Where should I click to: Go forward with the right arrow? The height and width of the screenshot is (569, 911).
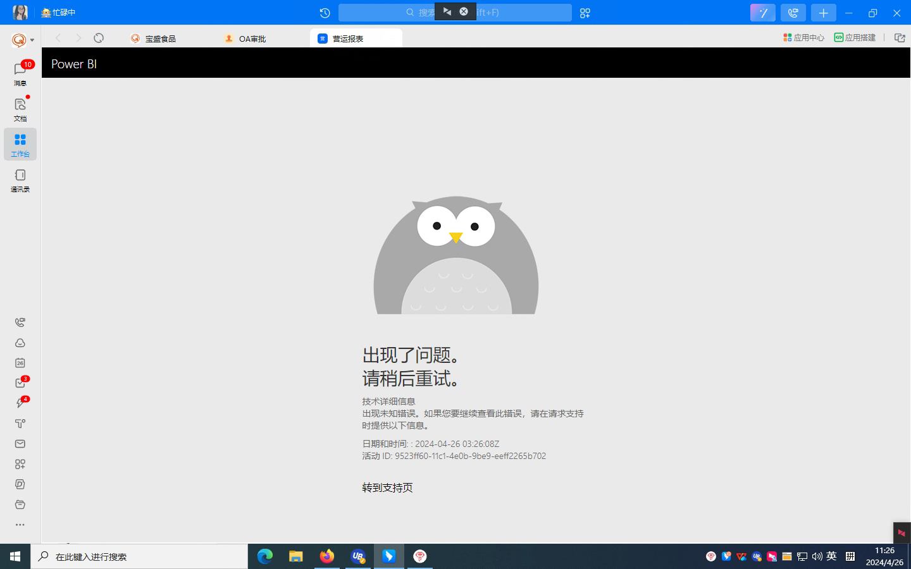click(x=78, y=38)
